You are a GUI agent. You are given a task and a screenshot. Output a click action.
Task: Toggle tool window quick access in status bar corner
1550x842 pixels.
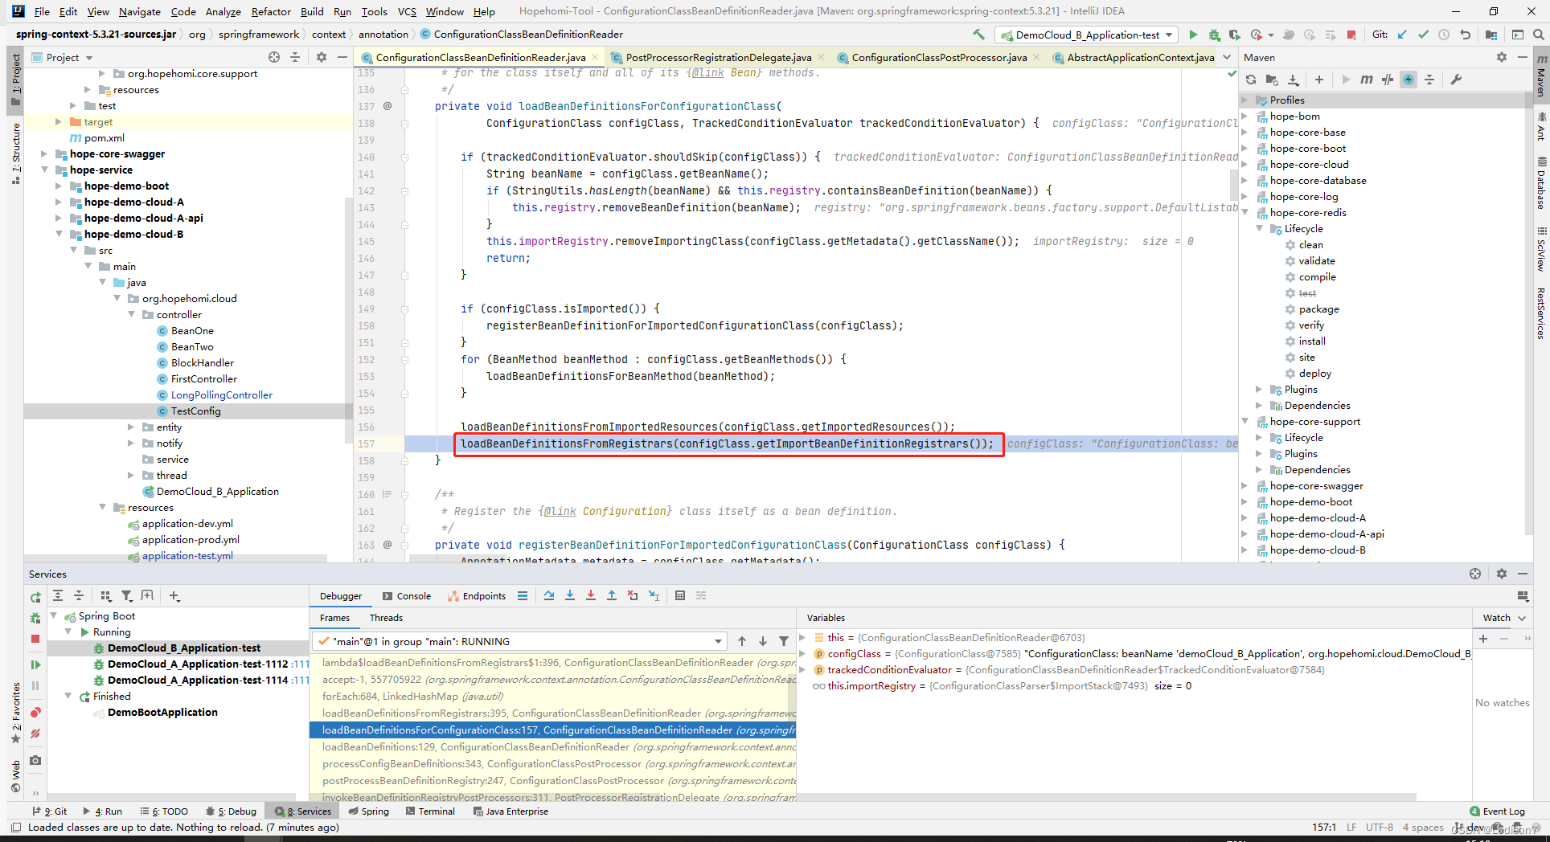pyautogui.click(x=16, y=827)
